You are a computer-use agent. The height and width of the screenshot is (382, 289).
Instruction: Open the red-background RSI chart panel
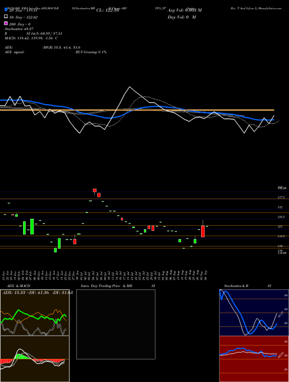254,359
